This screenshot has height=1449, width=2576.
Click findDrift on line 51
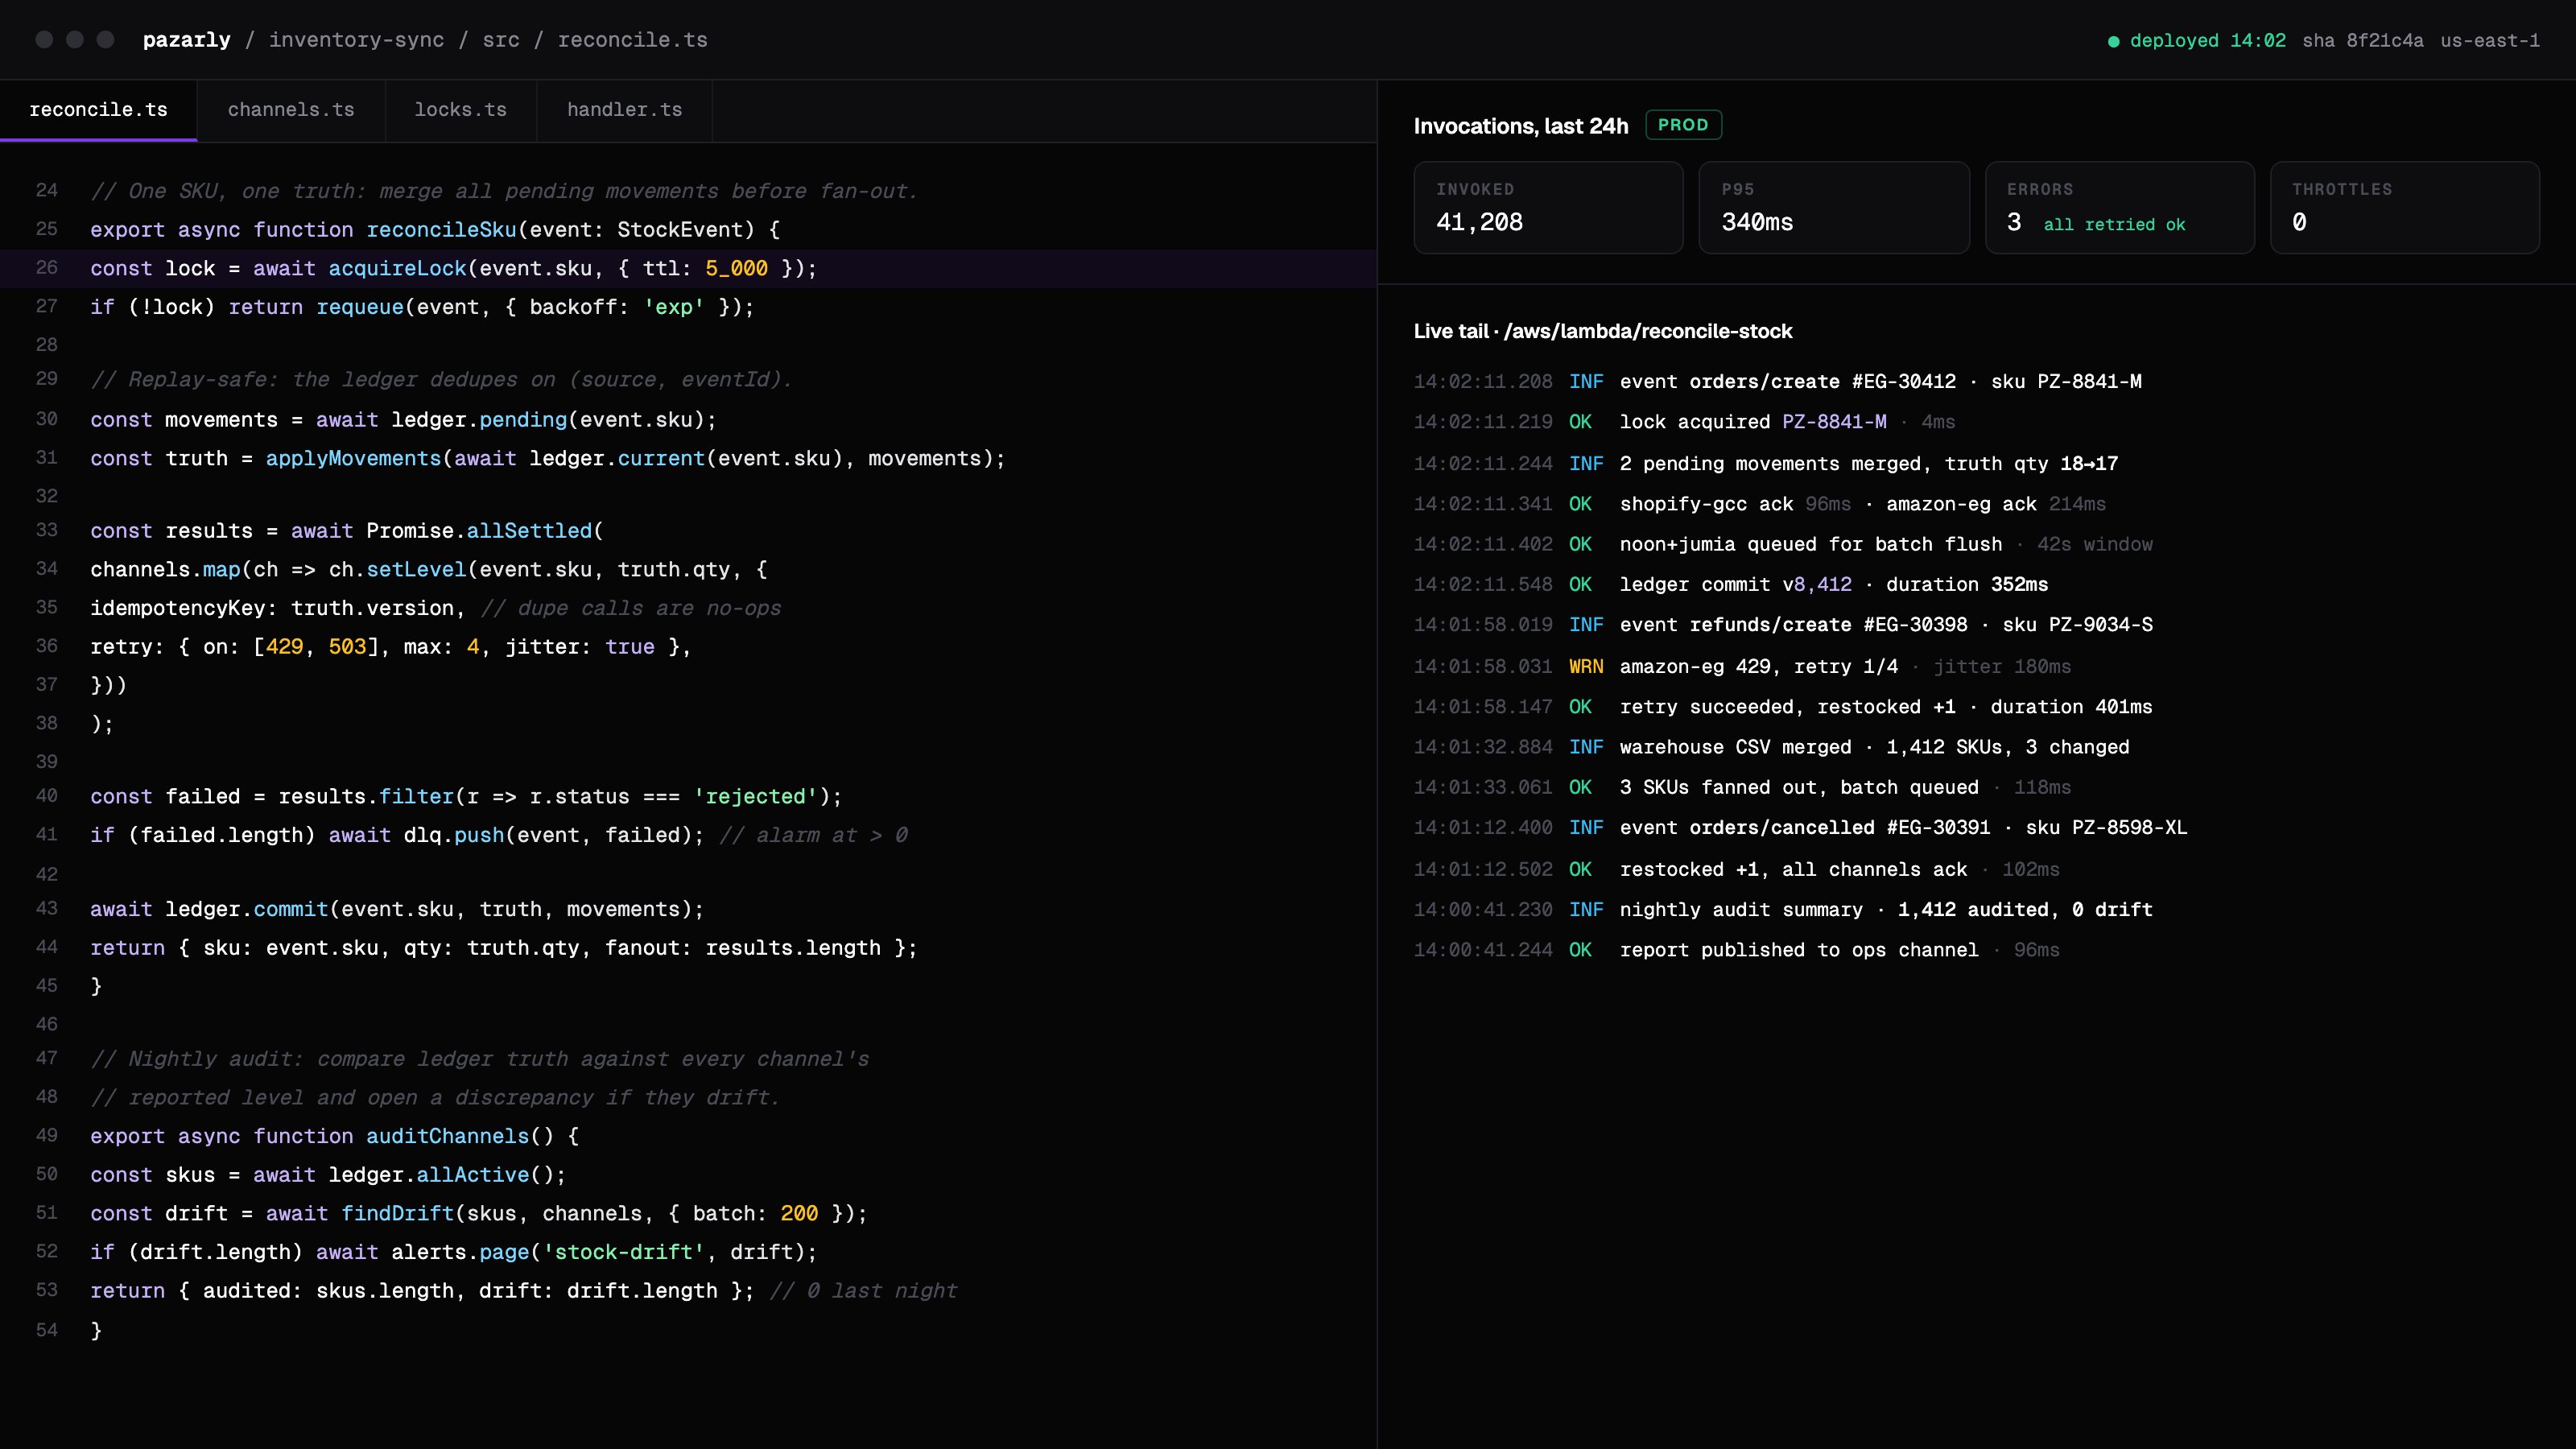click(x=397, y=1214)
